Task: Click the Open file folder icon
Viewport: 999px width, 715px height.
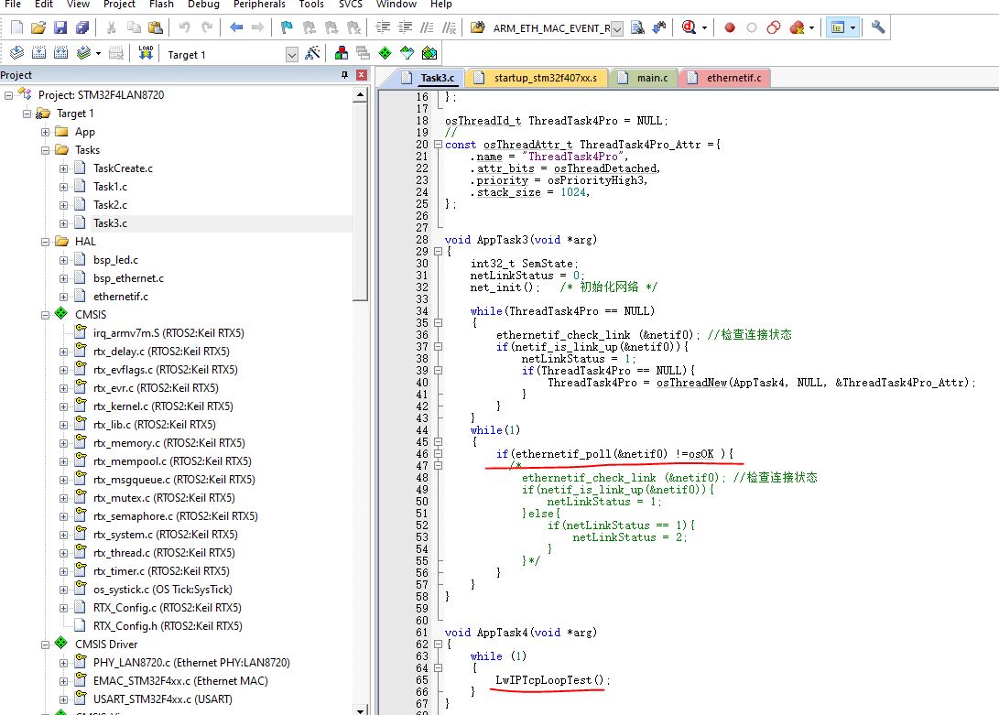Action: click(38, 27)
